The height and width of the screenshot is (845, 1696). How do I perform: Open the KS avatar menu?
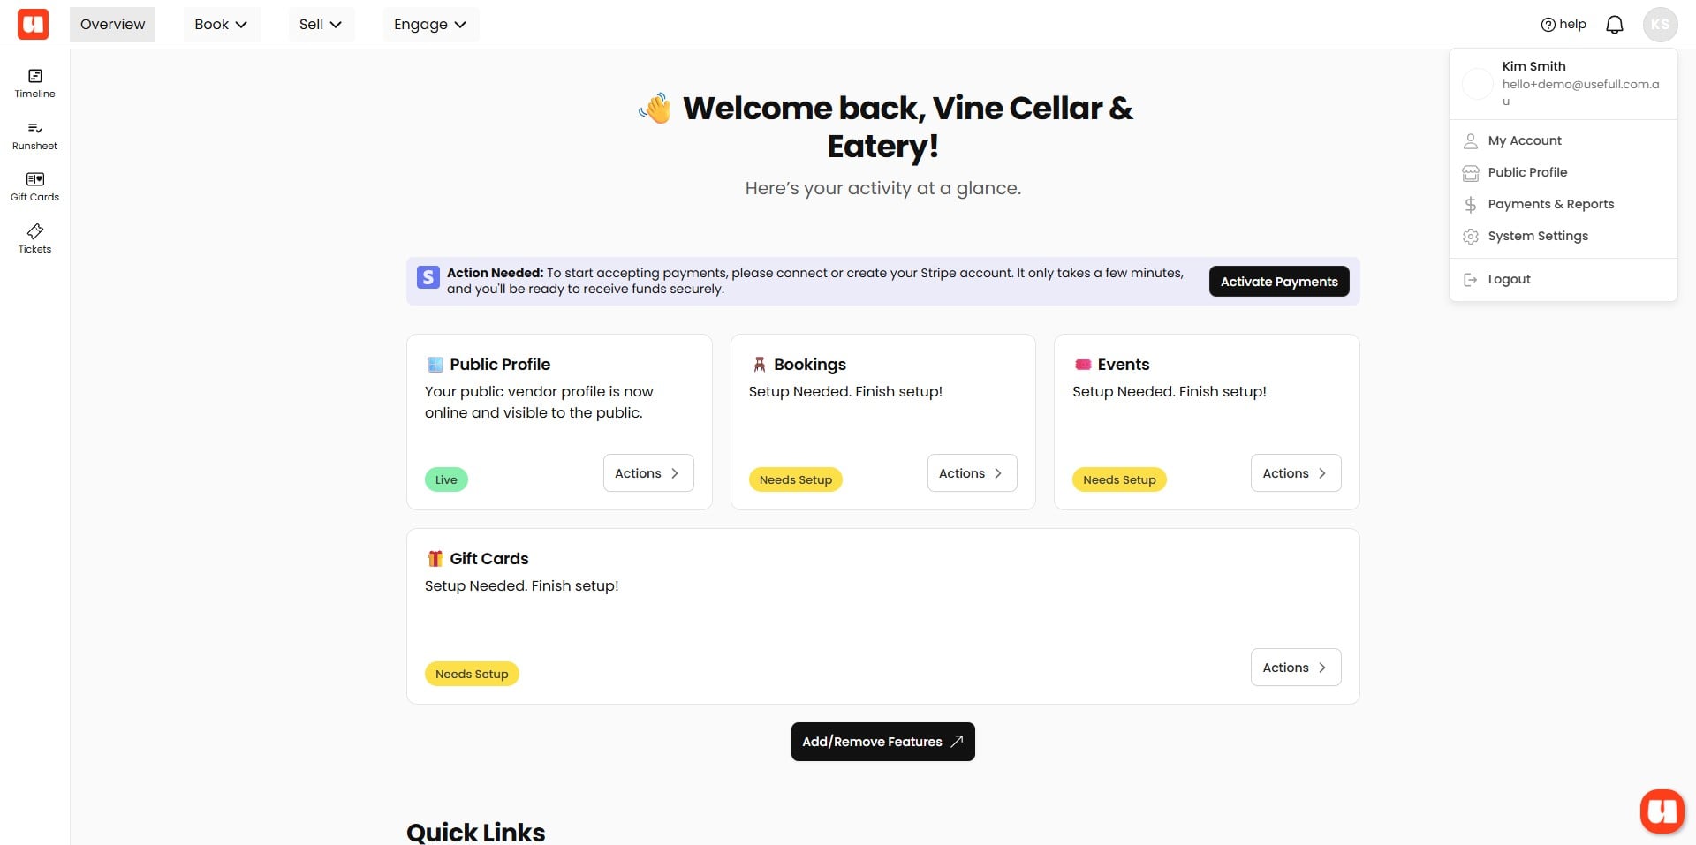pos(1662,24)
